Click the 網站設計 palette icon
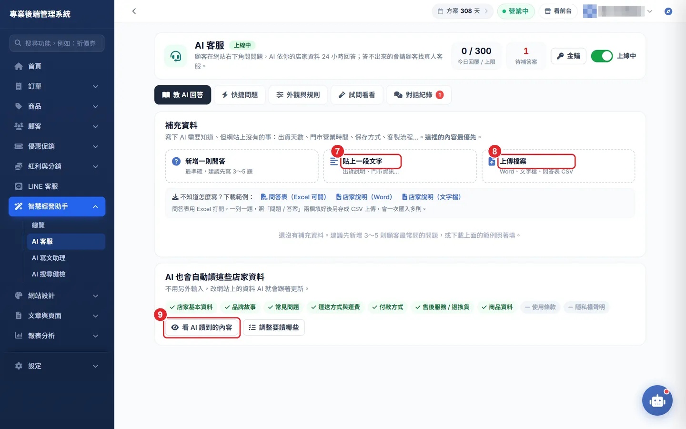Image resolution: width=686 pixels, height=429 pixels. pyautogui.click(x=19, y=296)
